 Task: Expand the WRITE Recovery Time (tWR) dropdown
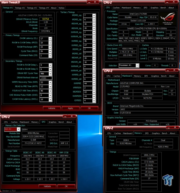click(x=50, y=83)
